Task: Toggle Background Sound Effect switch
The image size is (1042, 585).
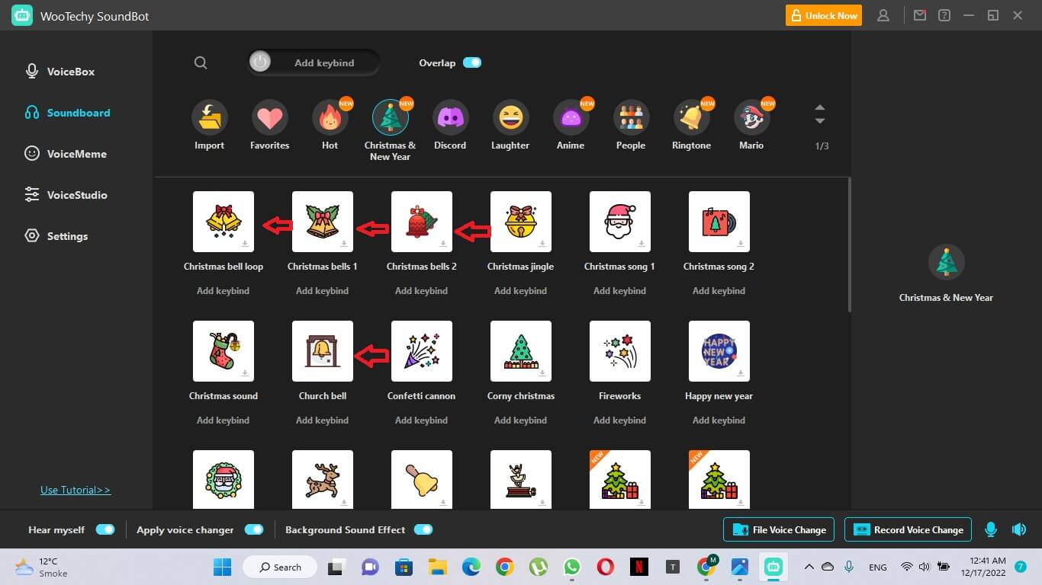Action: pyautogui.click(x=423, y=529)
